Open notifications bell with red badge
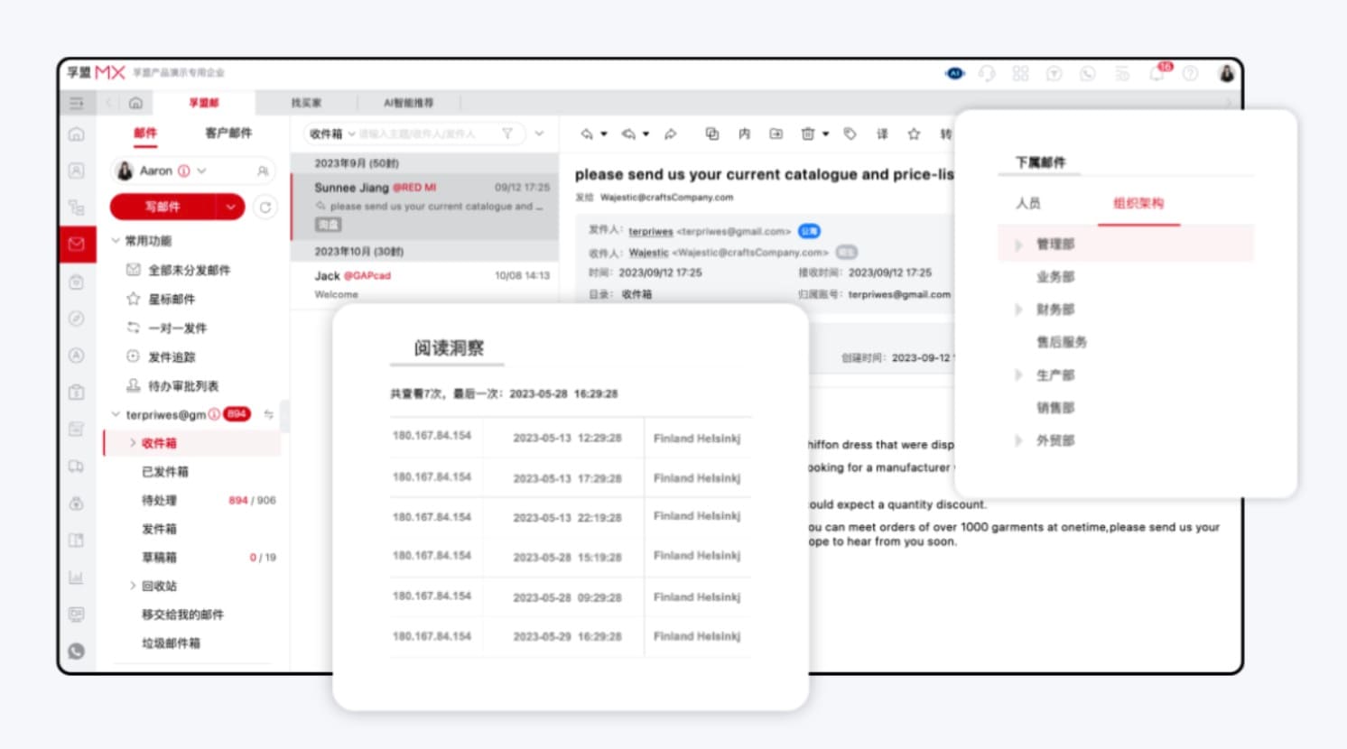The height and width of the screenshot is (749, 1347). pyautogui.click(x=1157, y=74)
